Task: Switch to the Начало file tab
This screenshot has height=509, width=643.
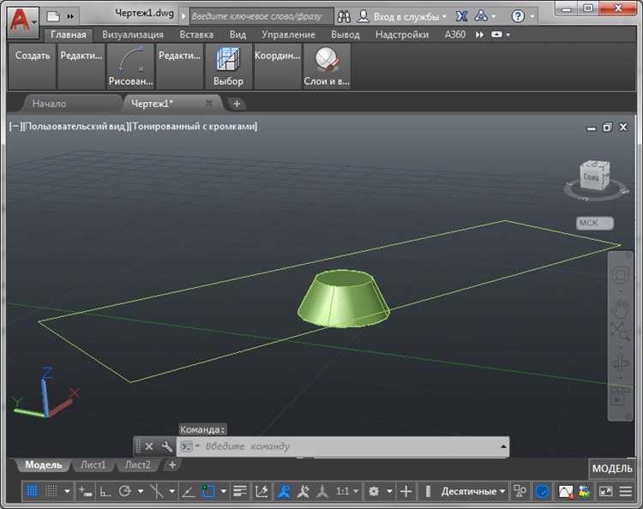Action: coord(49,104)
